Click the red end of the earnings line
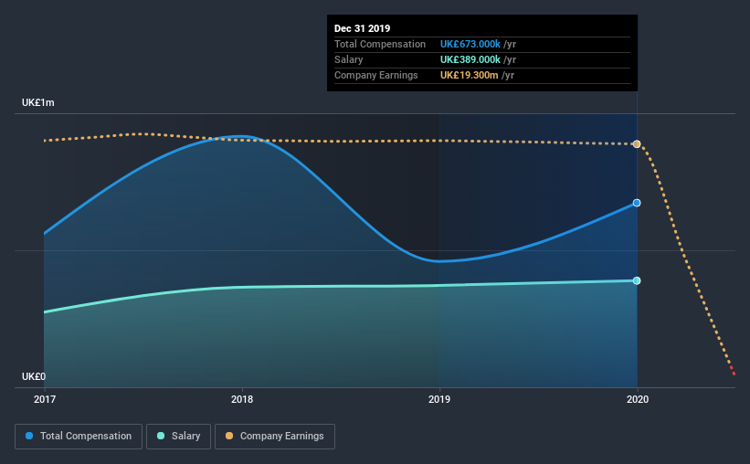Image resolution: width=750 pixels, height=464 pixels. (x=733, y=371)
